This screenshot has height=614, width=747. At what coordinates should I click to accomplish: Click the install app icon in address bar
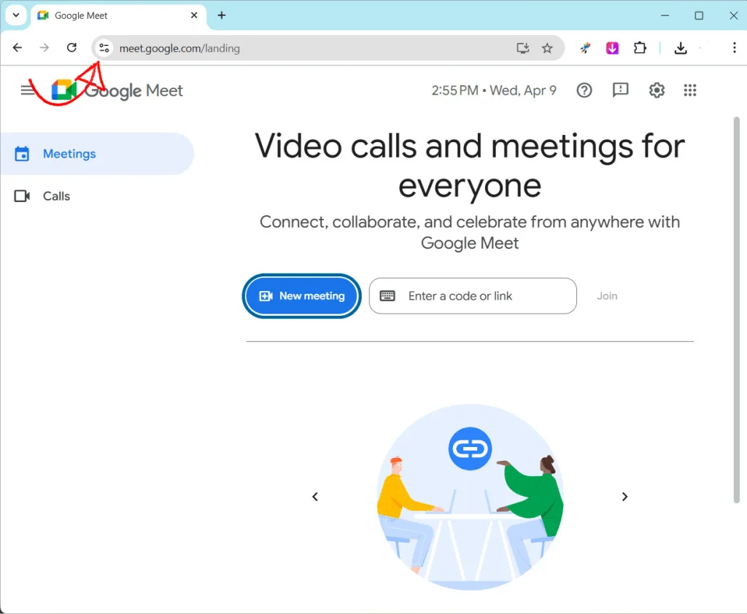[x=523, y=48]
